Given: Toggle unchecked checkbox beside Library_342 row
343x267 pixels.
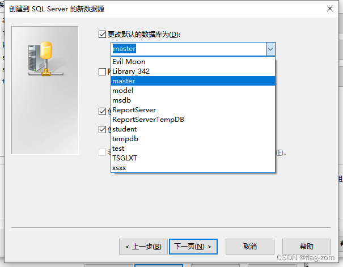Looking at the screenshot, I should tap(102, 71).
